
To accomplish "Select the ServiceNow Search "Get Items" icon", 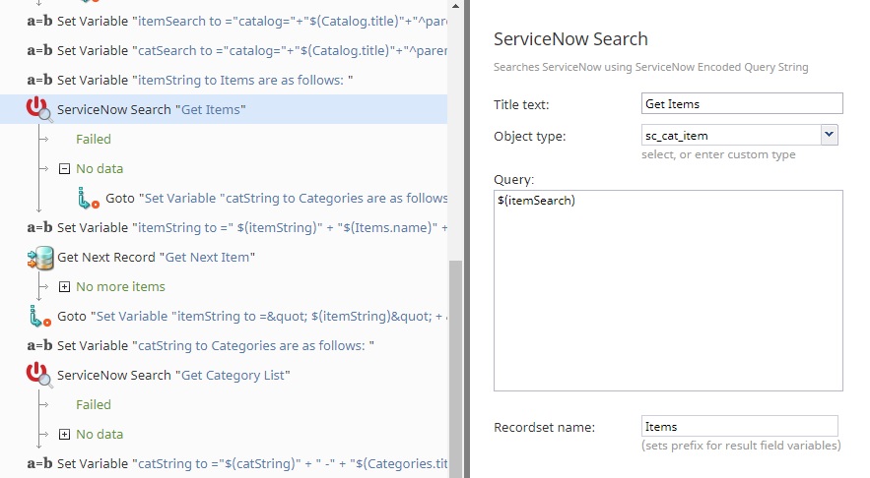I will (39, 109).
